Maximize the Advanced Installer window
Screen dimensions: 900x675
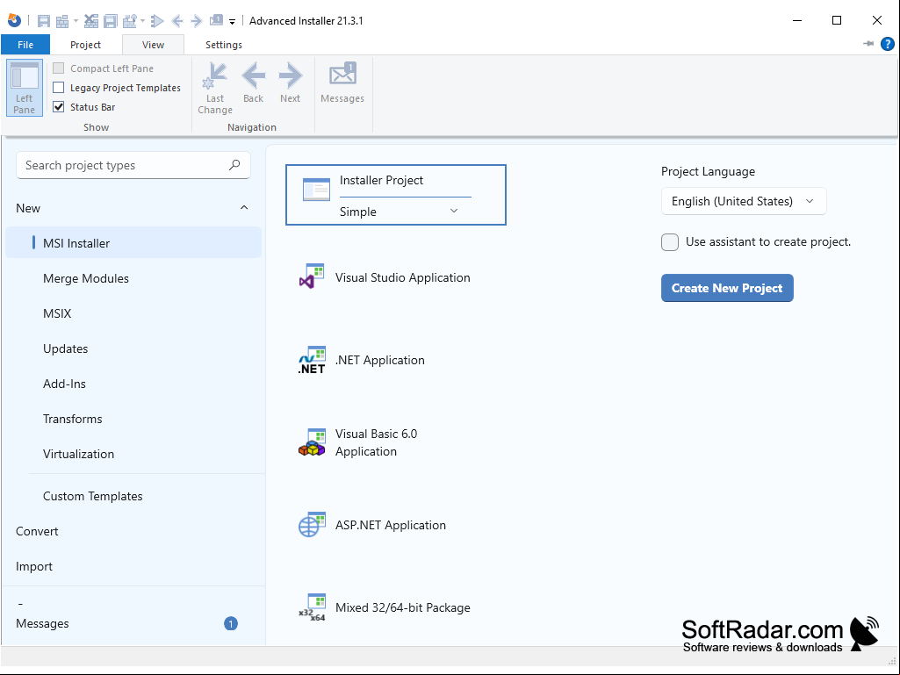[837, 21]
